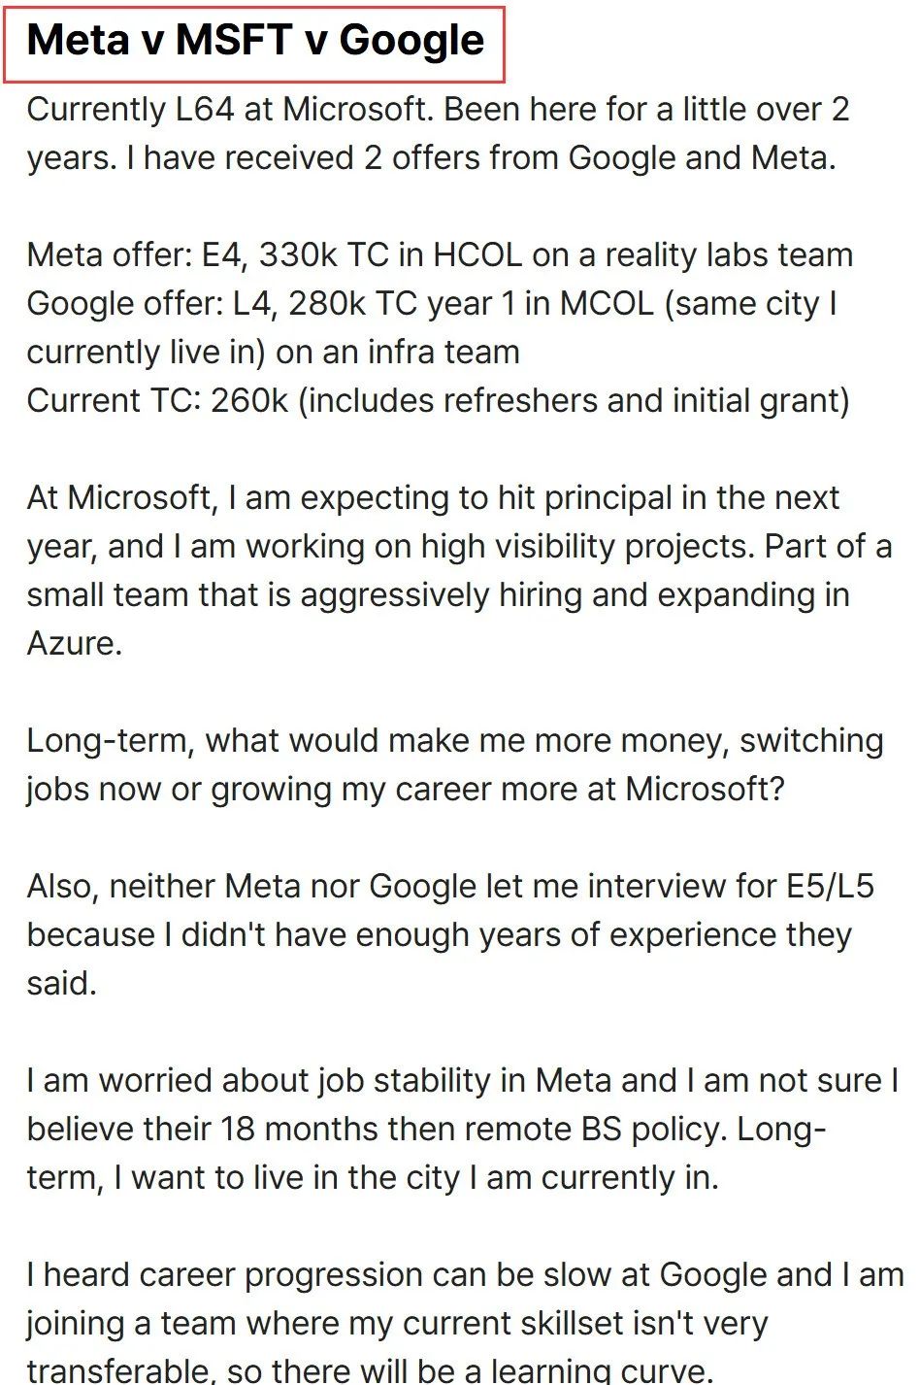Click the paragraph starting "Also, neither Meta nor Google"

point(451,934)
